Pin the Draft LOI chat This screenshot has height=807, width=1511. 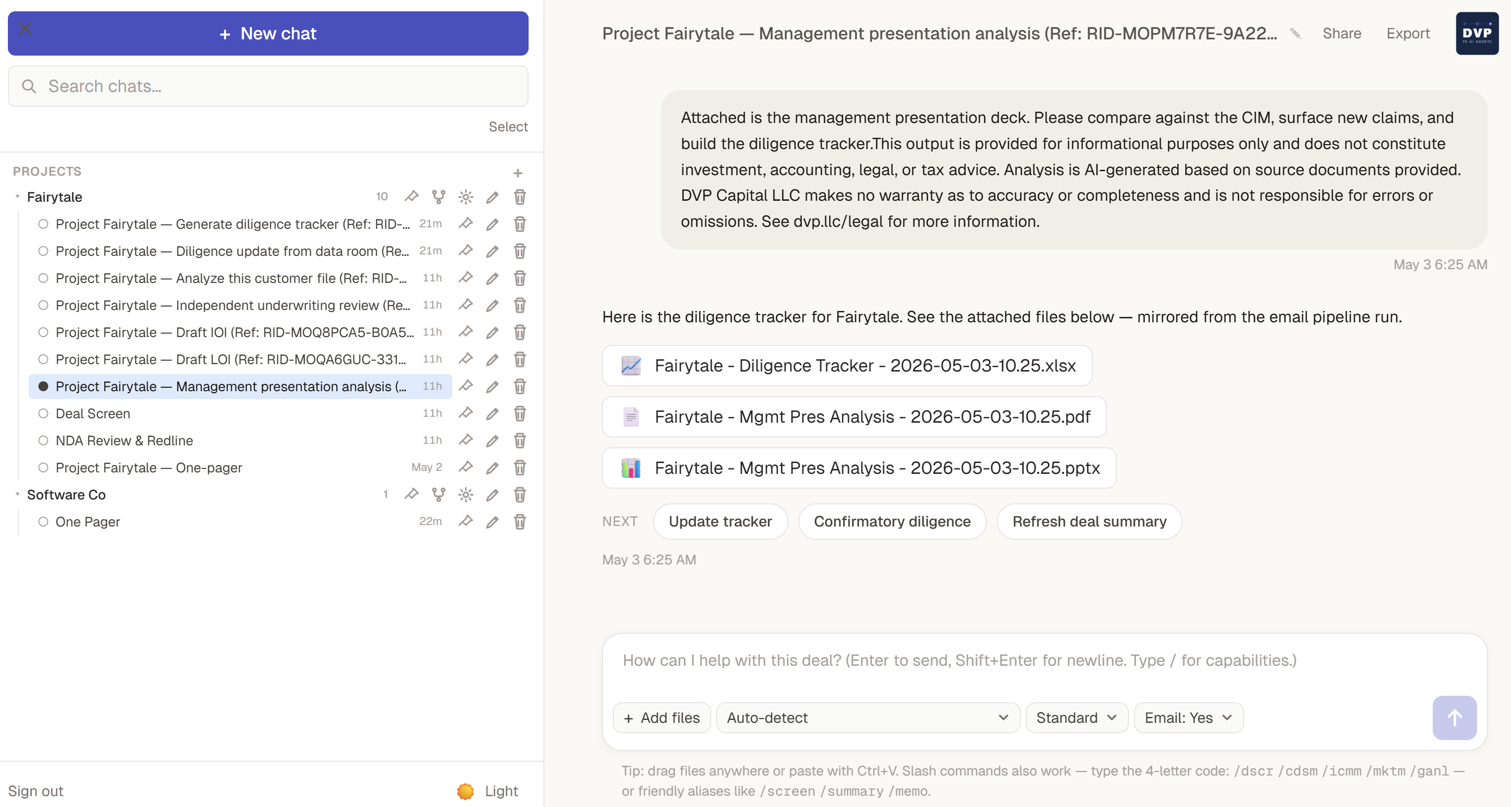(x=466, y=358)
